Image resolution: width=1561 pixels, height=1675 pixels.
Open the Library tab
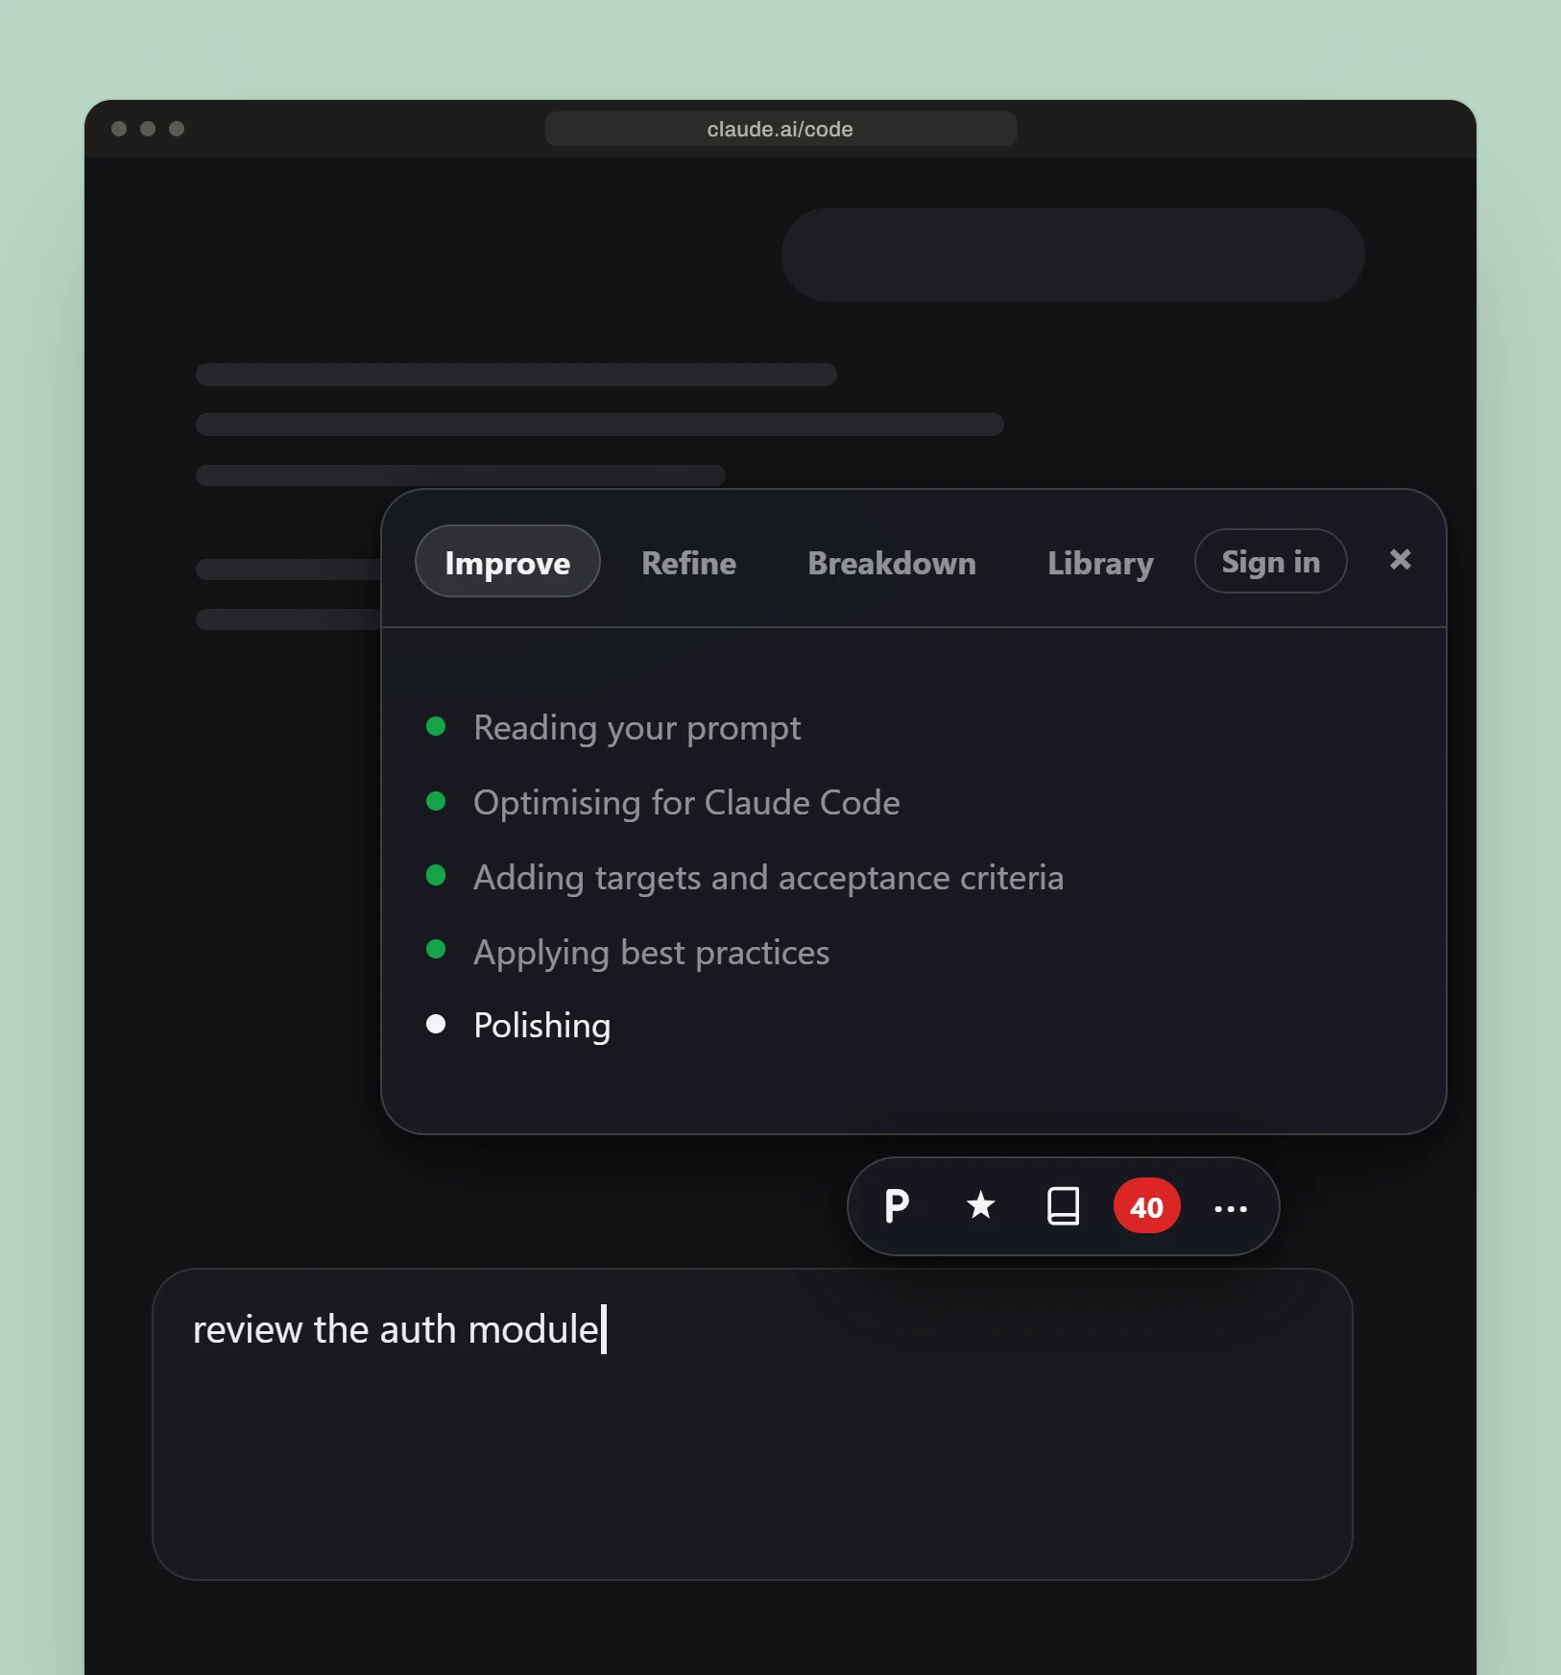coord(1100,564)
